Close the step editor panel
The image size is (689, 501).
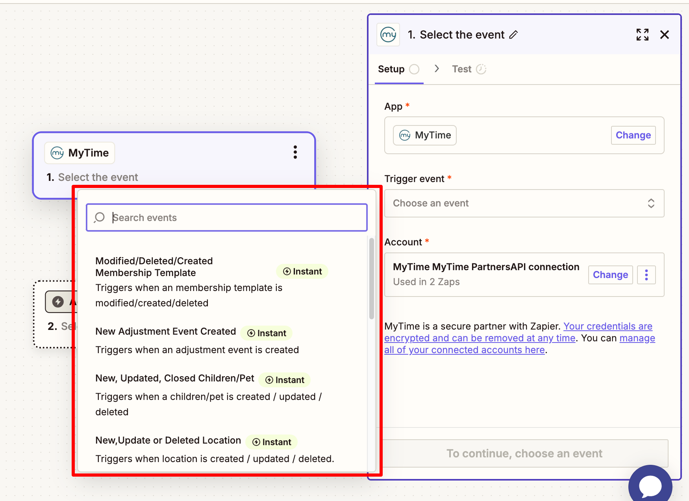(665, 35)
